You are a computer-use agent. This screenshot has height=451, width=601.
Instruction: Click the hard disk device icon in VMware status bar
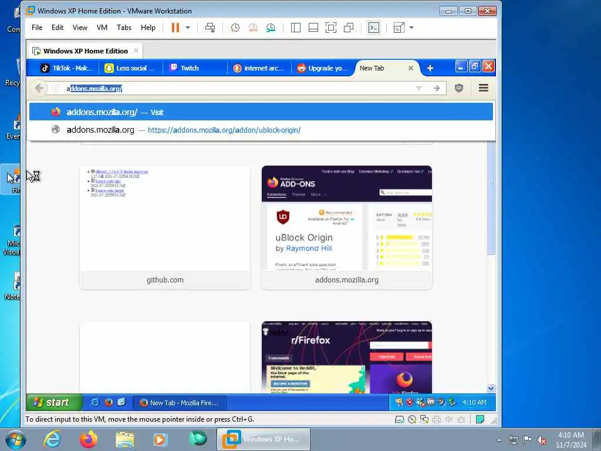399,419
